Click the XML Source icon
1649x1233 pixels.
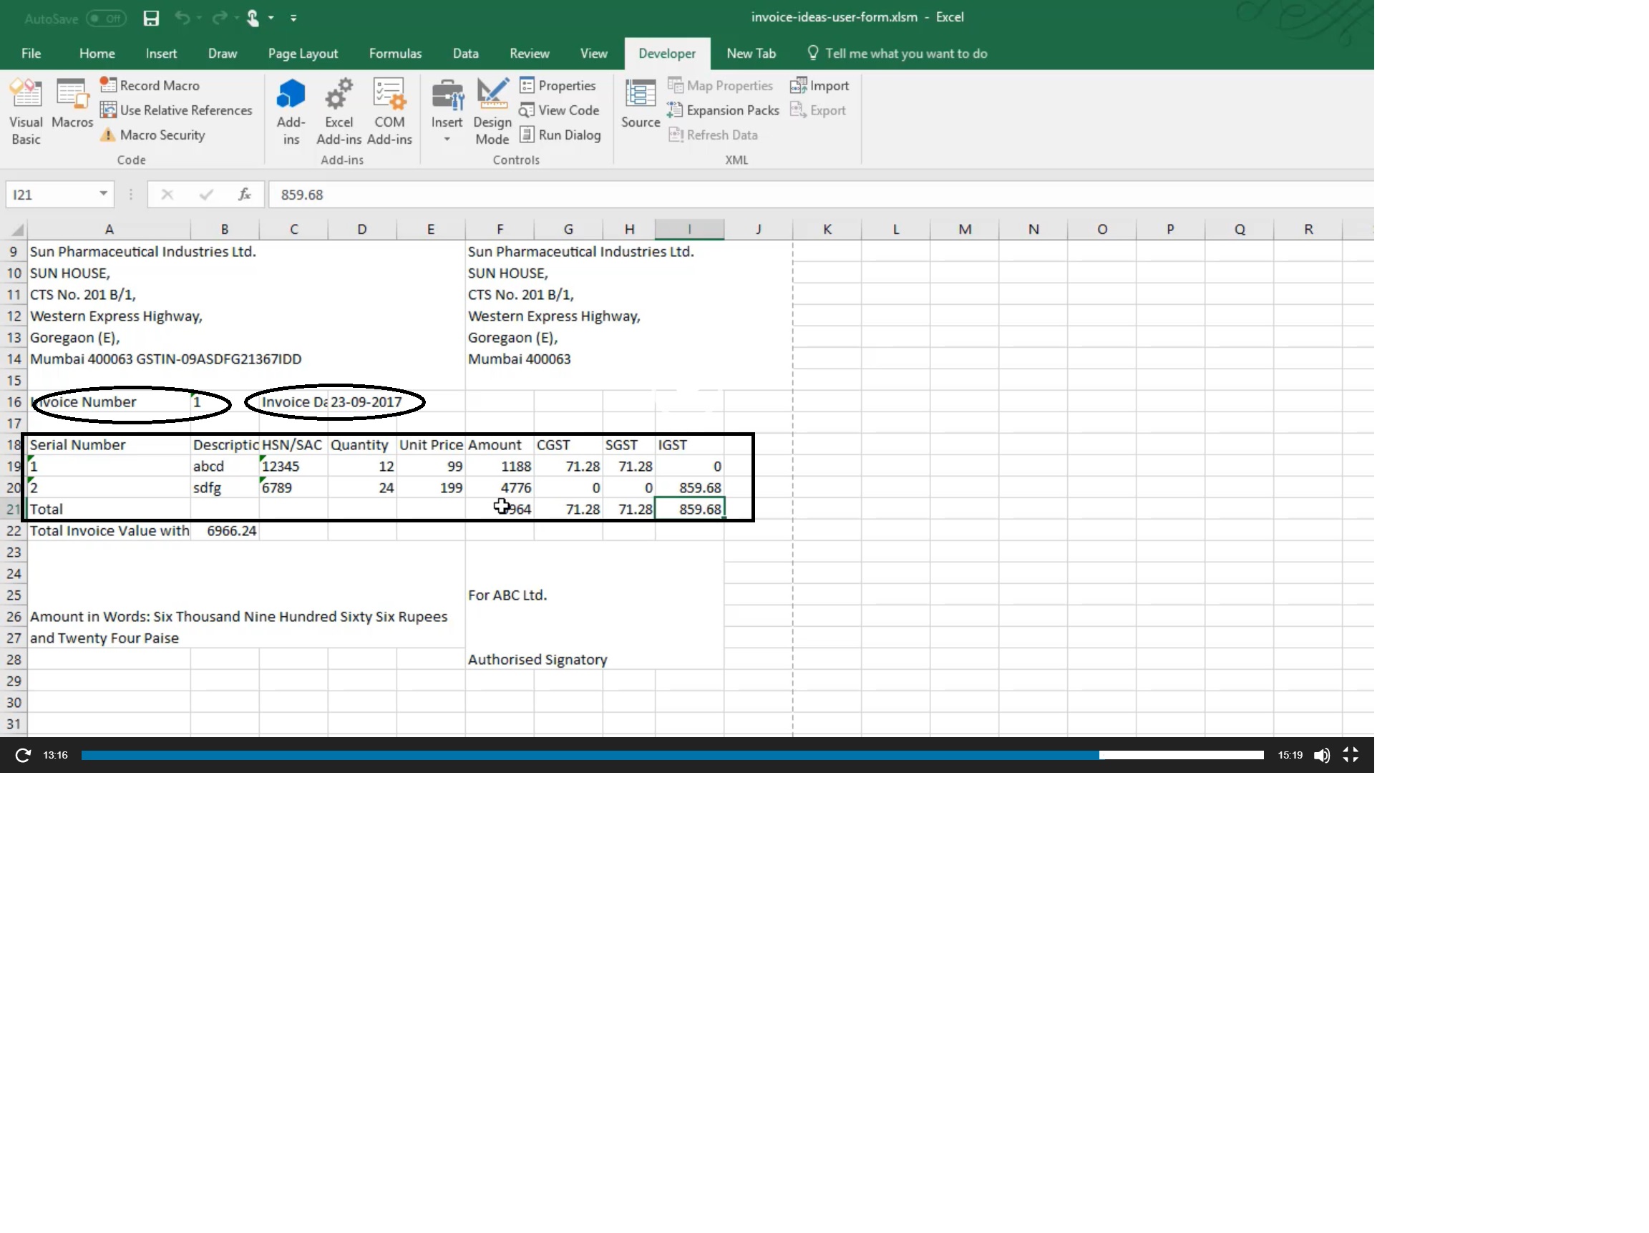[x=640, y=104]
